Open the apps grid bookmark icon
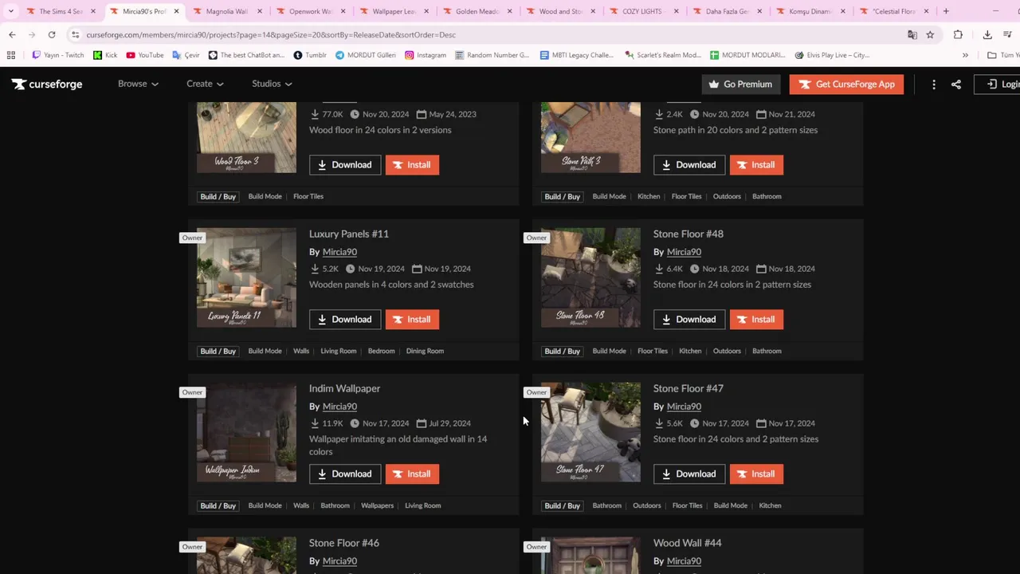Image resolution: width=1020 pixels, height=574 pixels. (x=11, y=55)
